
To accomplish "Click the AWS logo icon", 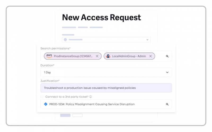I will click(x=49, y=56).
